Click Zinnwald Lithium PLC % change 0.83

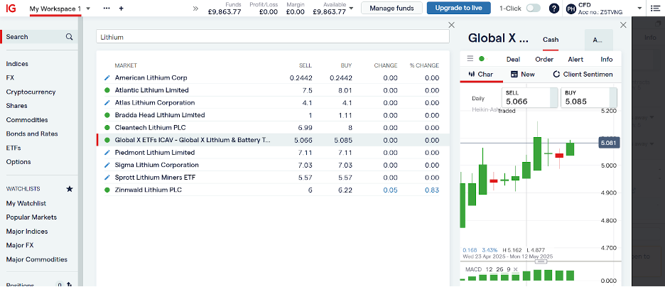tap(432, 190)
